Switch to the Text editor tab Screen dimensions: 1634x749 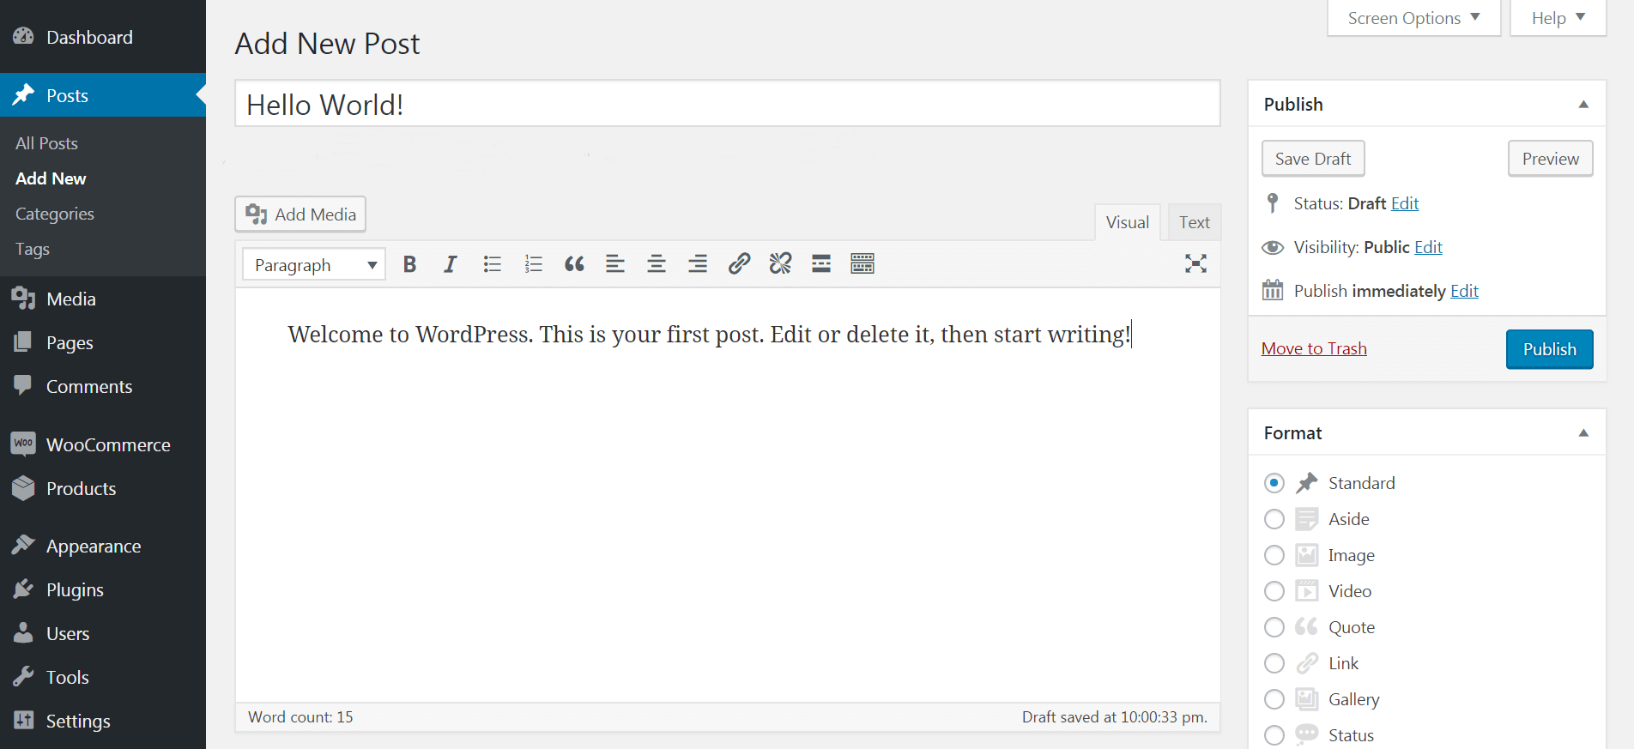(x=1195, y=222)
